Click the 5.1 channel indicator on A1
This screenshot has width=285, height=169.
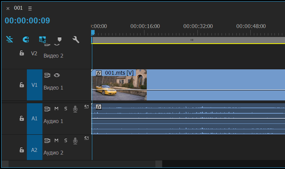pos(86,107)
